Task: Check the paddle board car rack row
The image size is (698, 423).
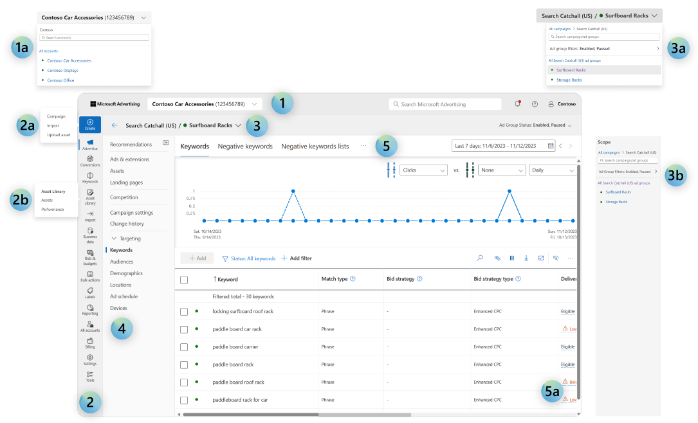Action: coord(184,329)
